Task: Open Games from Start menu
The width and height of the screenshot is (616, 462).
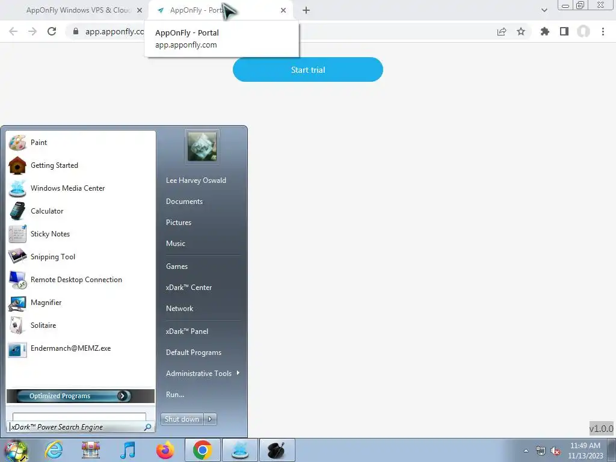Action: tap(177, 266)
